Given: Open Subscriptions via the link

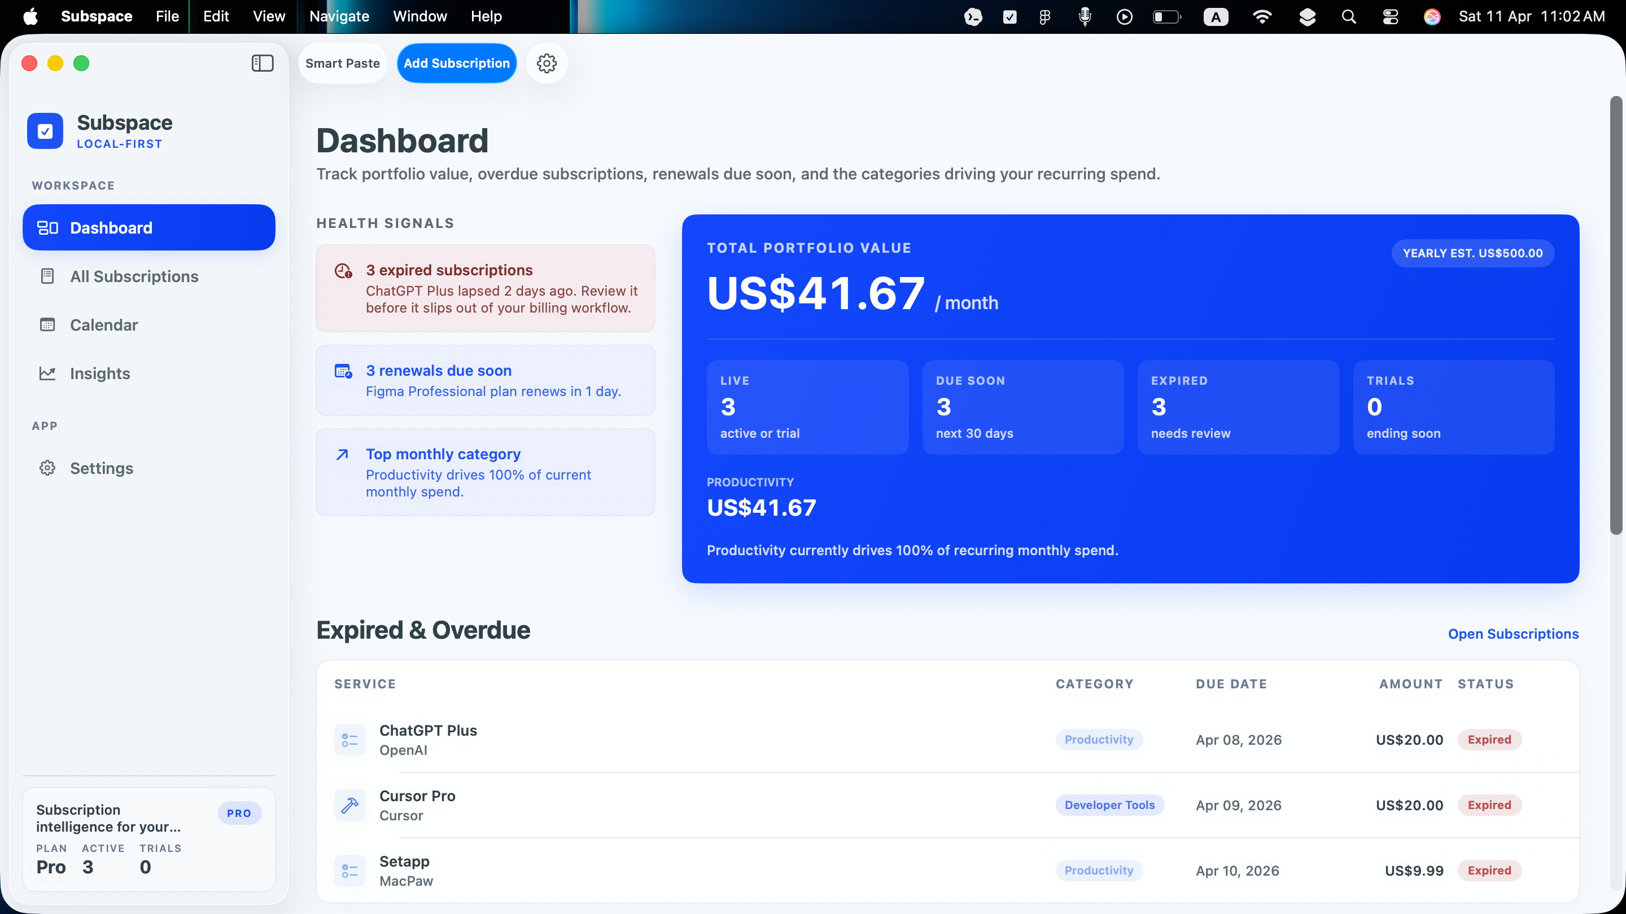Looking at the screenshot, I should pos(1513,634).
